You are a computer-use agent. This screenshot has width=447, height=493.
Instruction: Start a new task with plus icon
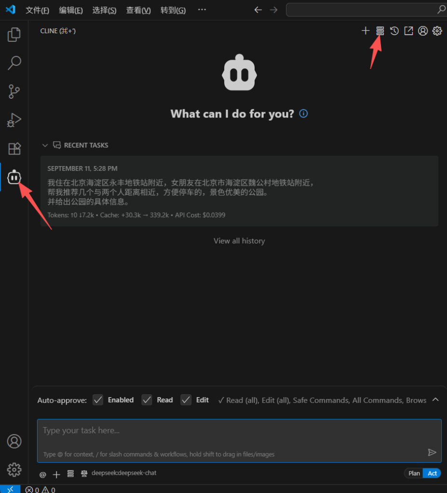[366, 31]
